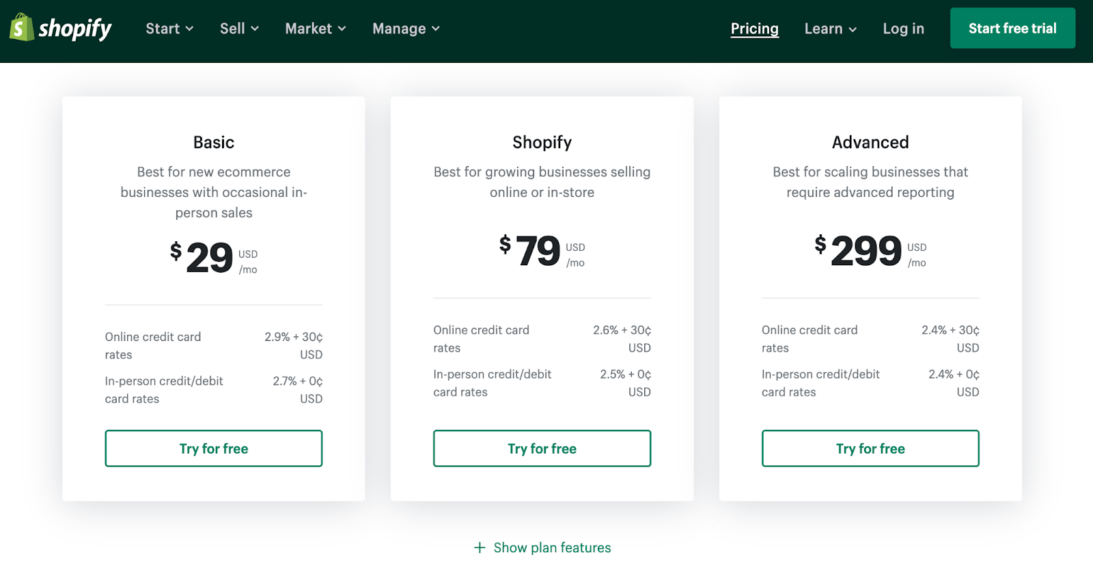This screenshot has width=1093, height=570.
Task: Click the chevron arrow next to Learn
Action: click(853, 29)
